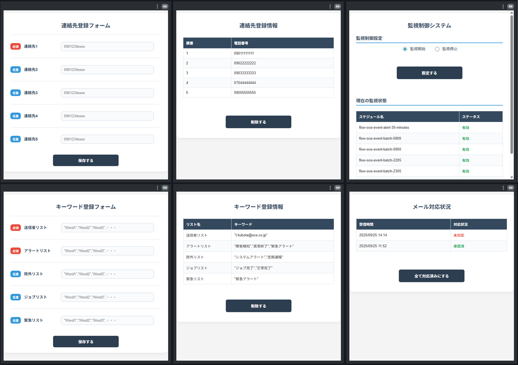
Task: Focus the 送信者リスト keyword input field
Action: pos(107,228)
